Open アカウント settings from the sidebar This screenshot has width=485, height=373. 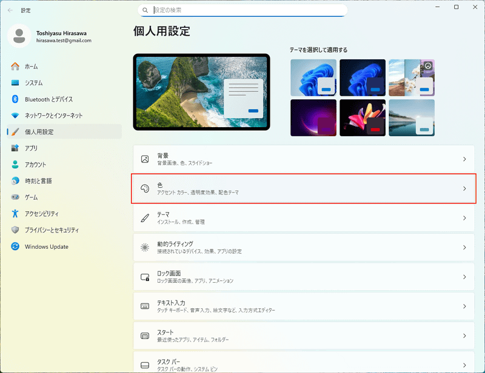43,164
